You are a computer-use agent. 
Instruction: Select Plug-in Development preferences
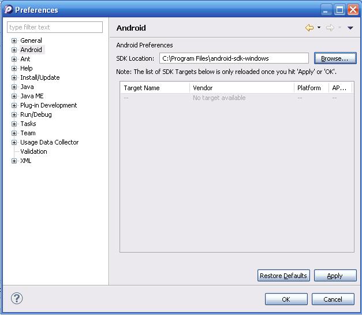(48, 105)
